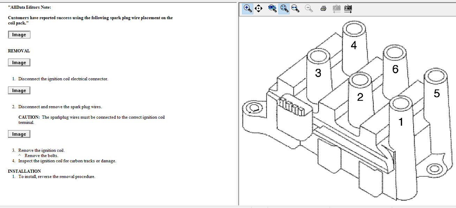This screenshot has height=208, width=456.
Task: Print the diagram using the printer icon
Action: (323, 8)
